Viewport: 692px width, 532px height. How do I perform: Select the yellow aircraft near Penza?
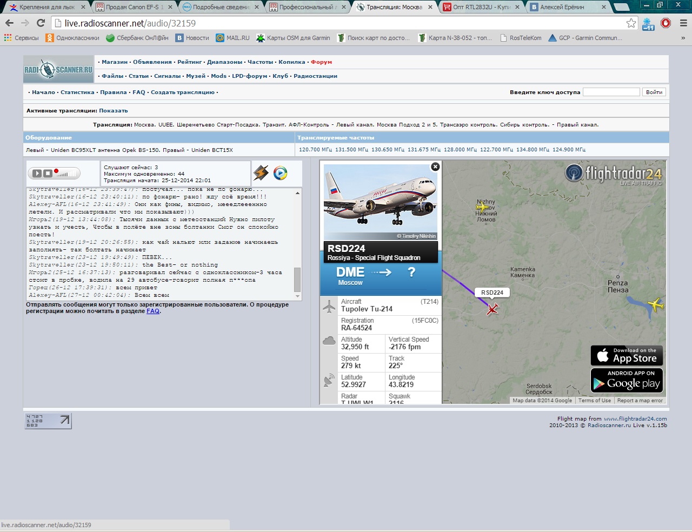pos(656,305)
